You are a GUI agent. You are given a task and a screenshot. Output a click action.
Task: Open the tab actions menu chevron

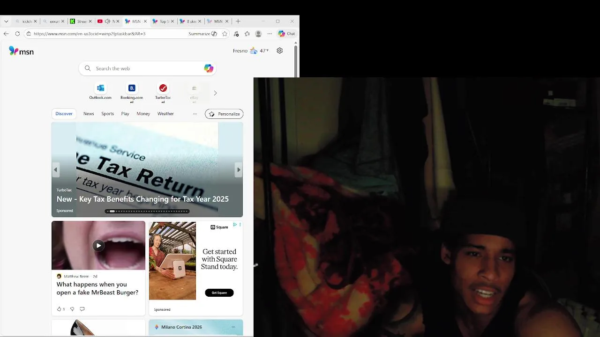[6, 22]
